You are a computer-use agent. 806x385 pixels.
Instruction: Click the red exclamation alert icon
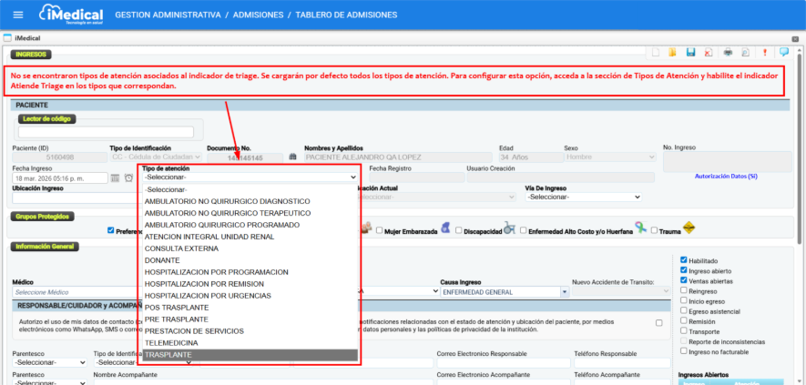764,53
